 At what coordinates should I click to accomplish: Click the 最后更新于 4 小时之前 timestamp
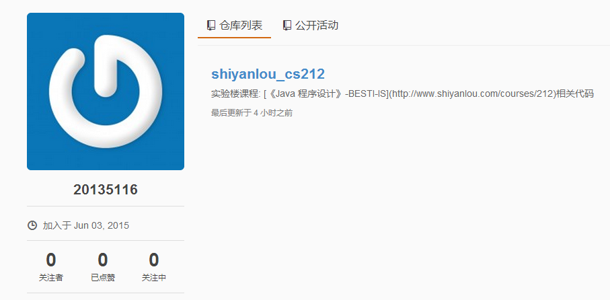pos(252,113)
